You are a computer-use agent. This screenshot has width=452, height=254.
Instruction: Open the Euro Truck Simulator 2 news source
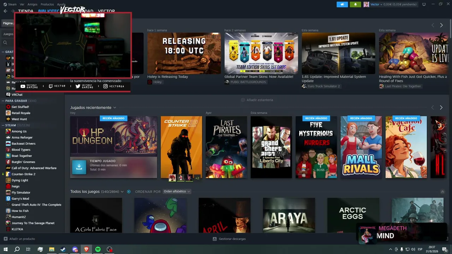(324, 86)
